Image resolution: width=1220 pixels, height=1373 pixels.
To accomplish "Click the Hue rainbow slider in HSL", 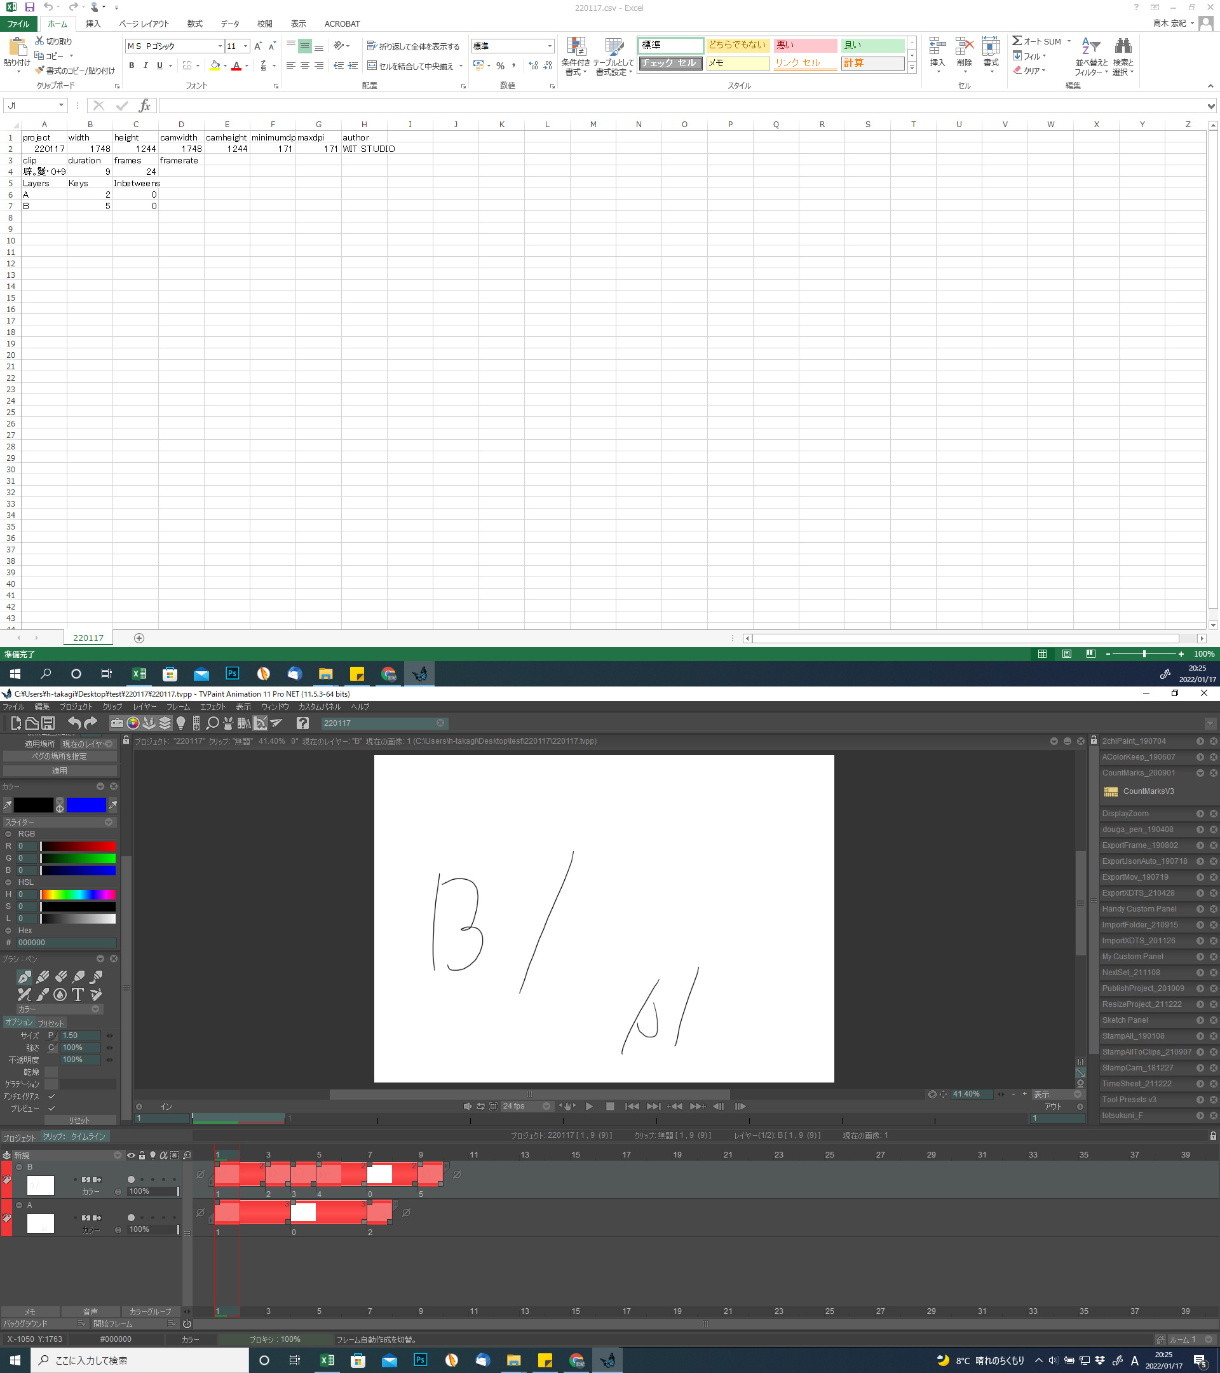I will click(x=78, y=894).
